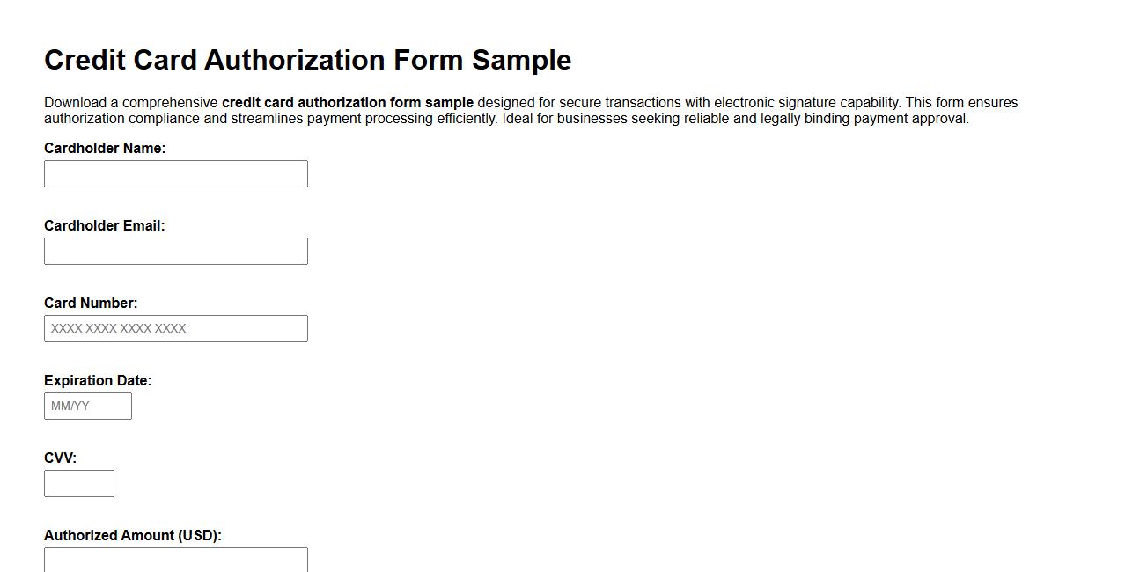Viewport: 1125px width, 572px height.
Task: Click the Authorized Amount label
Action: pyautogui.click(x=134, y=534)
